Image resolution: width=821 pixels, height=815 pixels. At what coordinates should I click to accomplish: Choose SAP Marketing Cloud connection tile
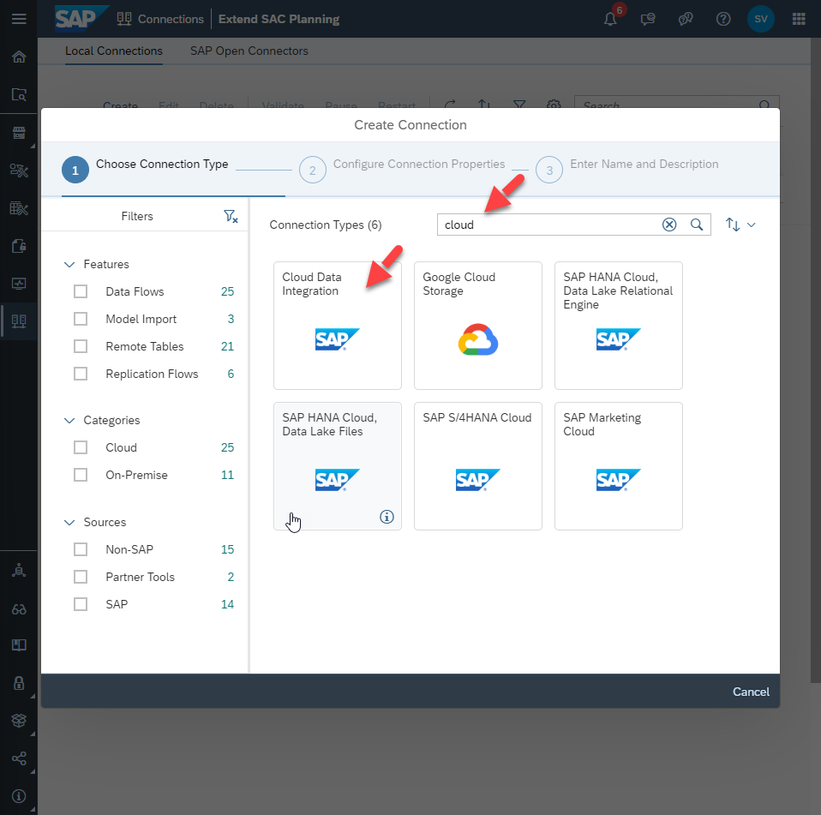pos(619,466)
